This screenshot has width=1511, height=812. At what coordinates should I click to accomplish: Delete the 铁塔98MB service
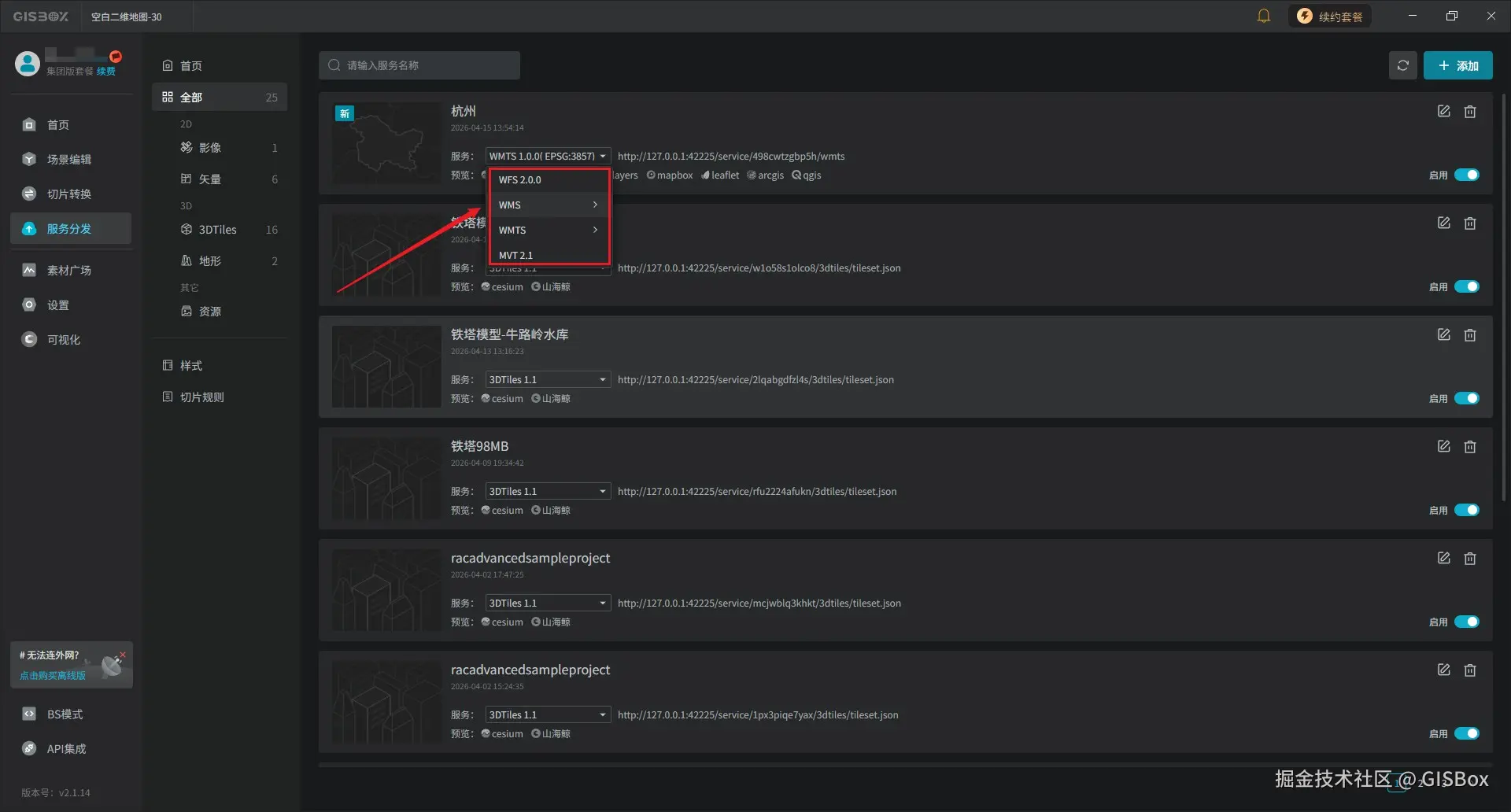click(x=1470, y=446)
